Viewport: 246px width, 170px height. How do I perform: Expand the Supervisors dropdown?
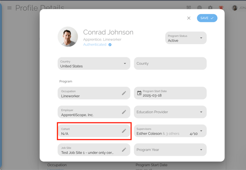170,131
